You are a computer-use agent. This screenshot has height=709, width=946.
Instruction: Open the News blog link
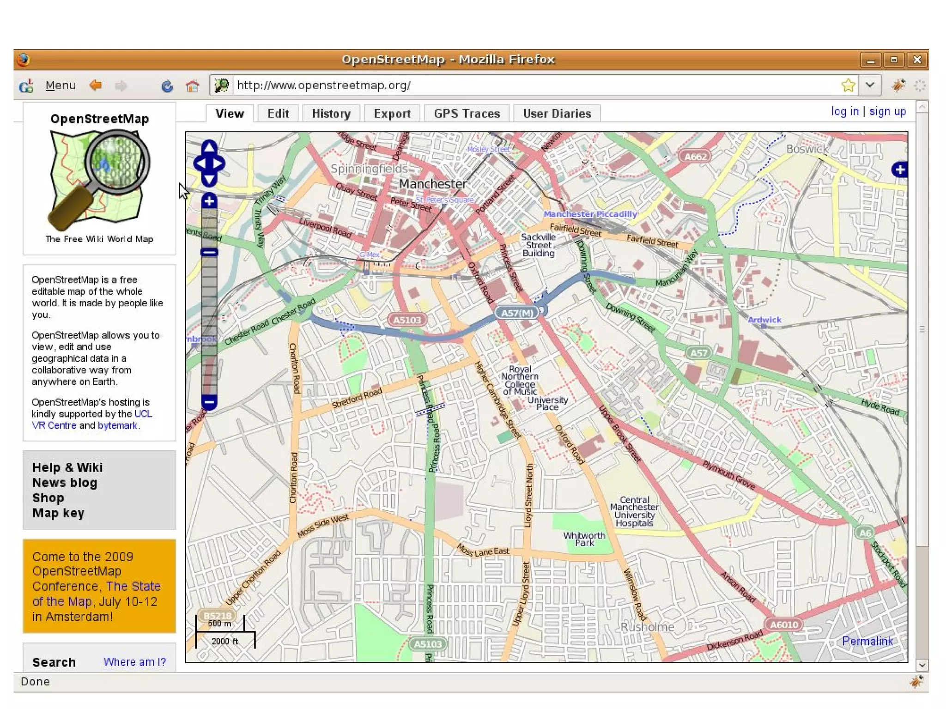pyautogui.click(x=65, y=483)
